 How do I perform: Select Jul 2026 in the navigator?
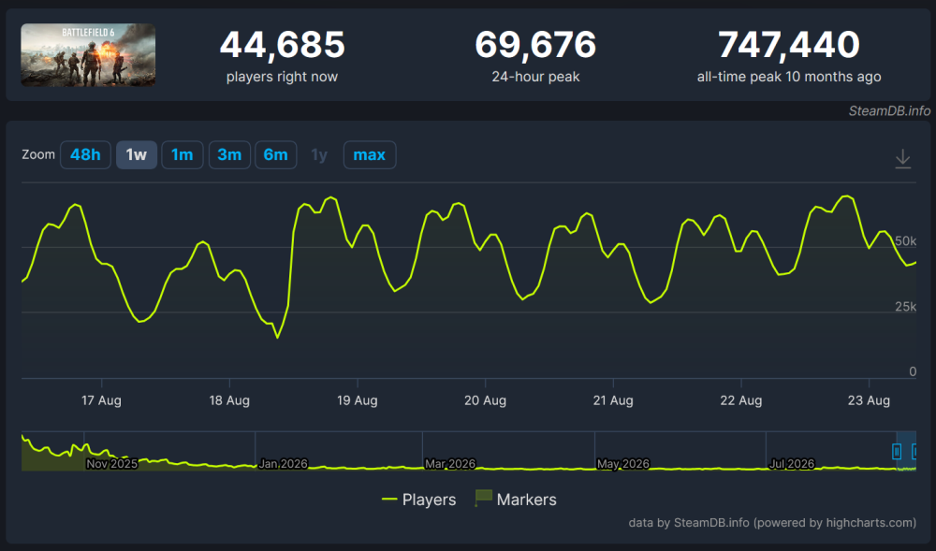792,463
